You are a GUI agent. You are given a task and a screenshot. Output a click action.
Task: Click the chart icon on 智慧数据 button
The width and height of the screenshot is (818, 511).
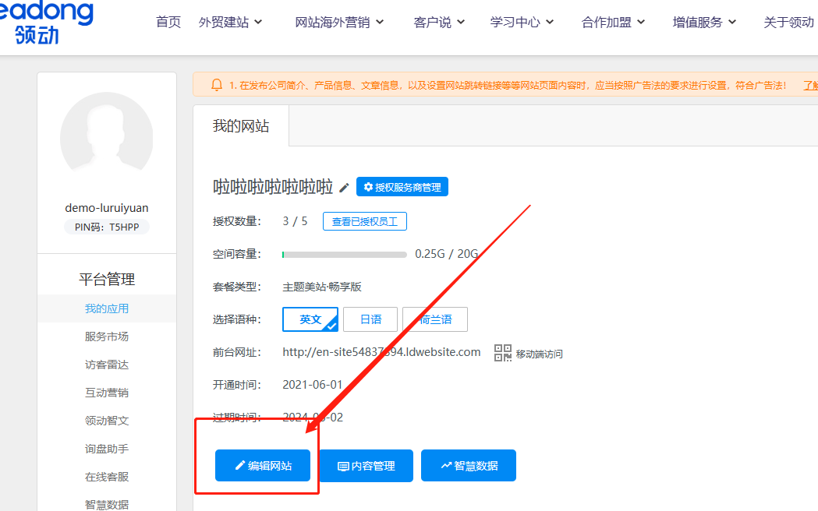[446, 465]
